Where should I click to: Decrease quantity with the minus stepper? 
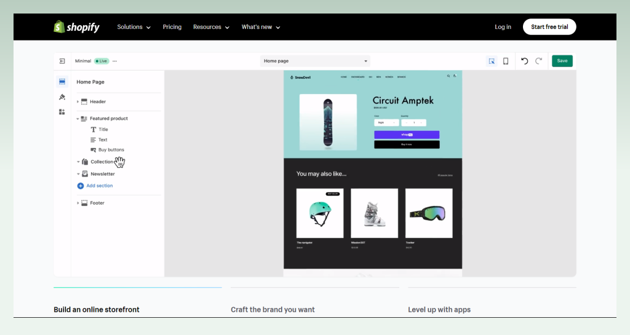click(407, 123)
